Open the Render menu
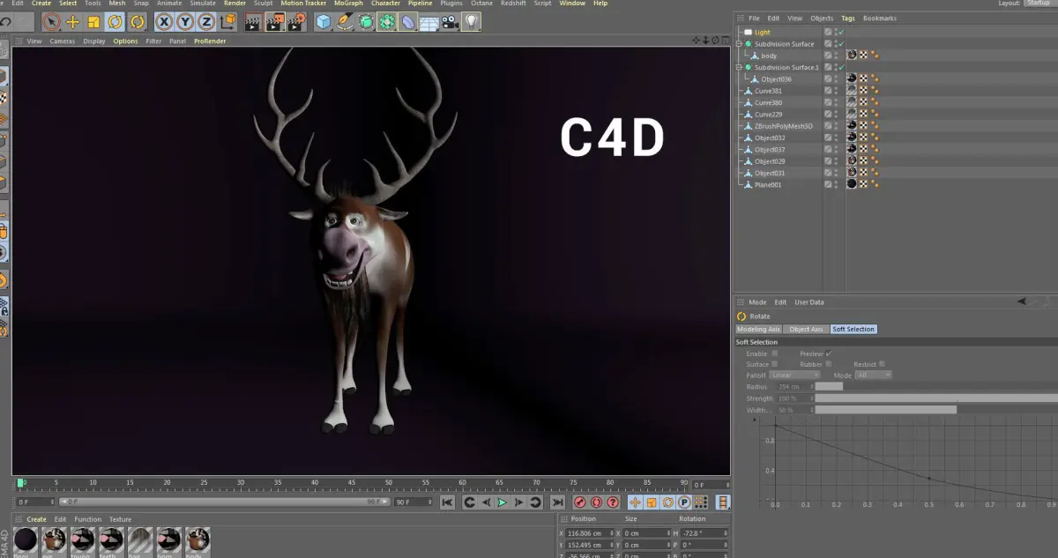 [235, 4]
